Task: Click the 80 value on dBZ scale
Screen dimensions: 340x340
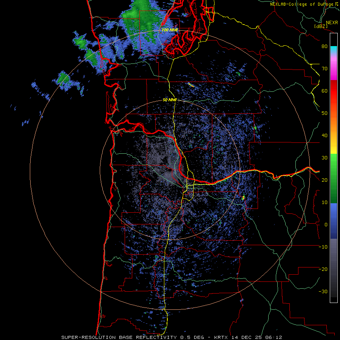Action: coord(325,46)
